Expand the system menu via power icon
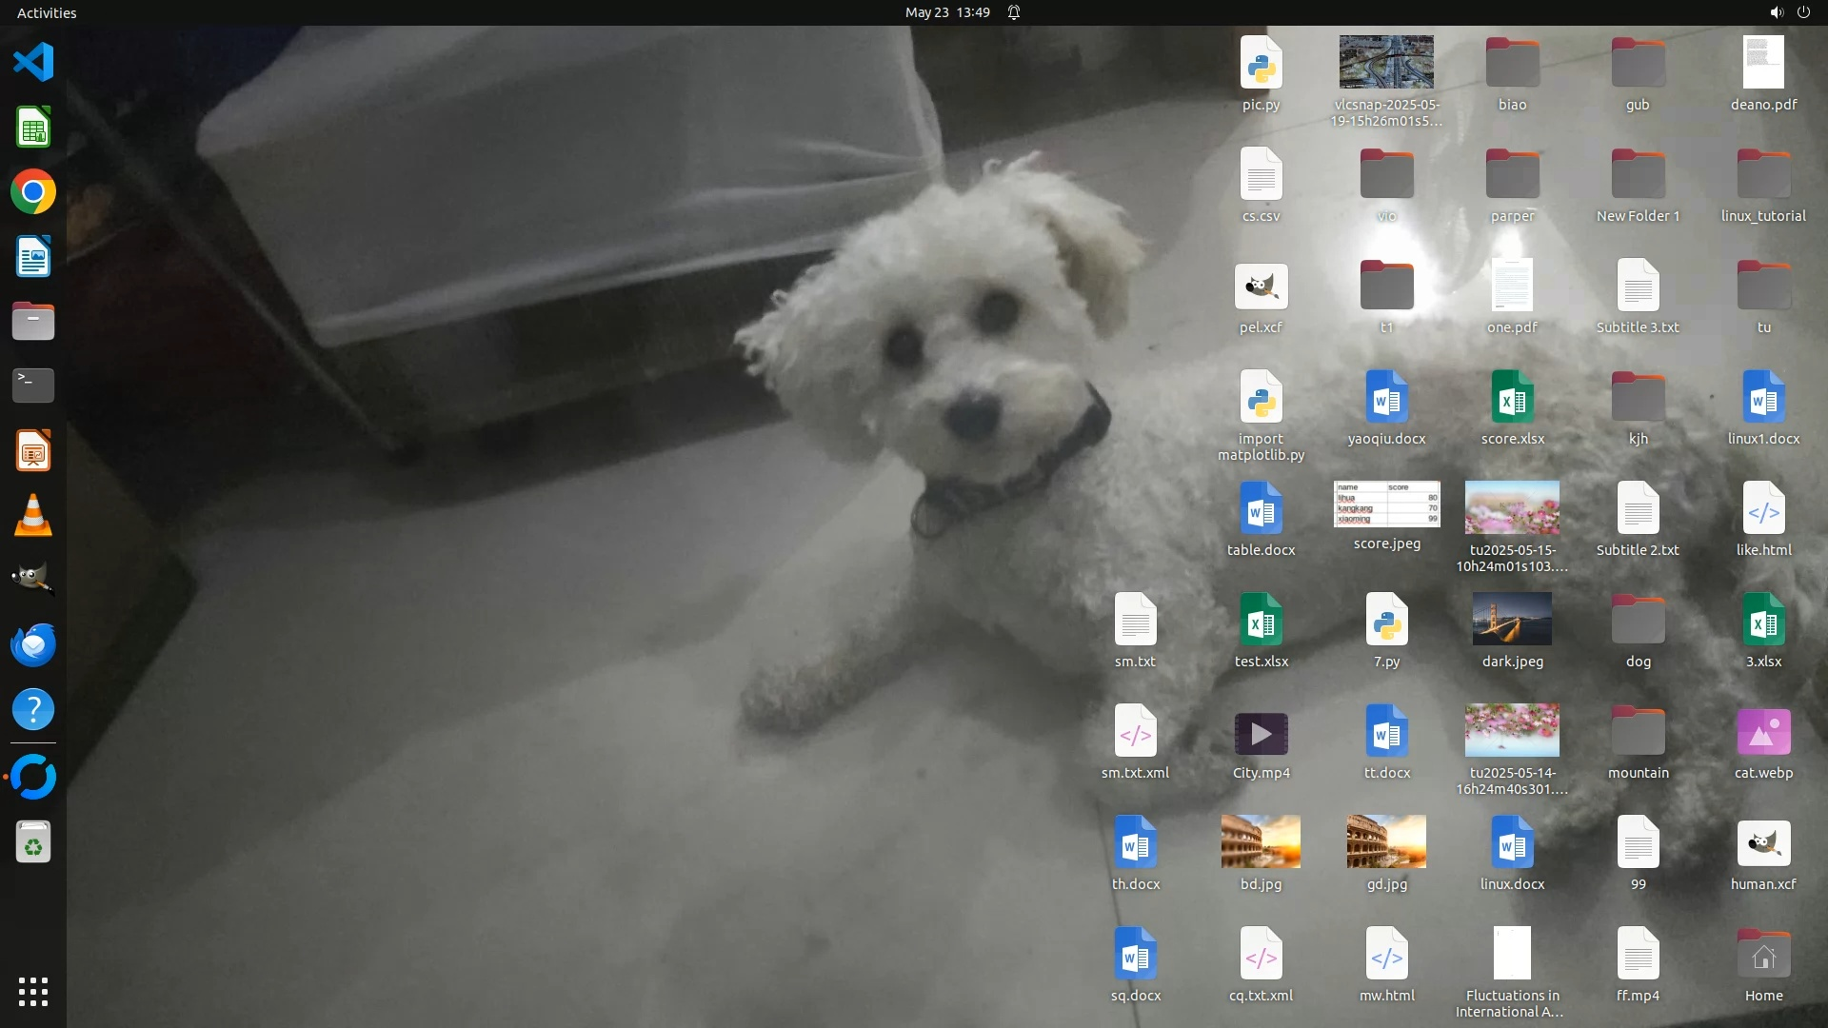 (x=1803, y=12)
